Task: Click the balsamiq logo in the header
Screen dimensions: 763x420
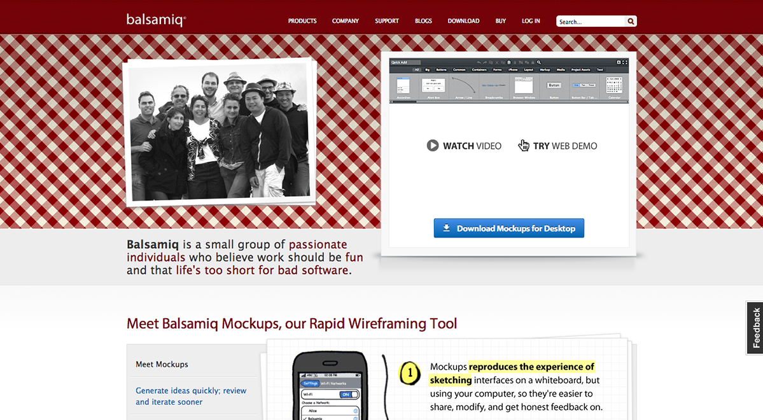Action: 156,20
